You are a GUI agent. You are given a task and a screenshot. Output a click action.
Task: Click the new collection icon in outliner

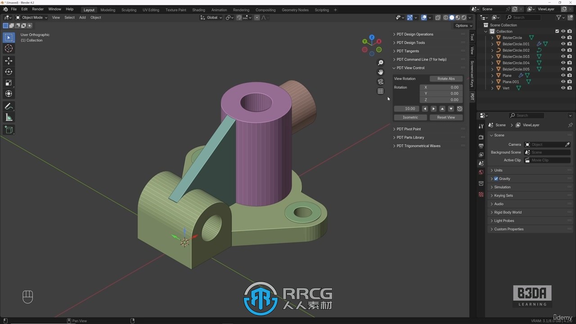571,18
